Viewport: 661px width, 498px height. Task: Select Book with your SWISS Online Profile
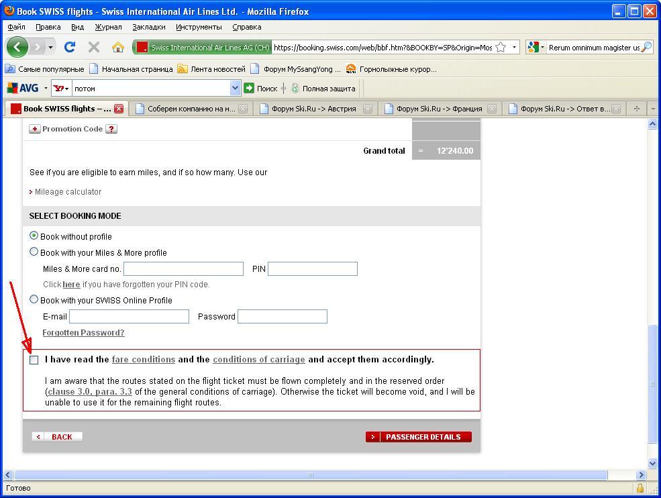pos(34,299)
